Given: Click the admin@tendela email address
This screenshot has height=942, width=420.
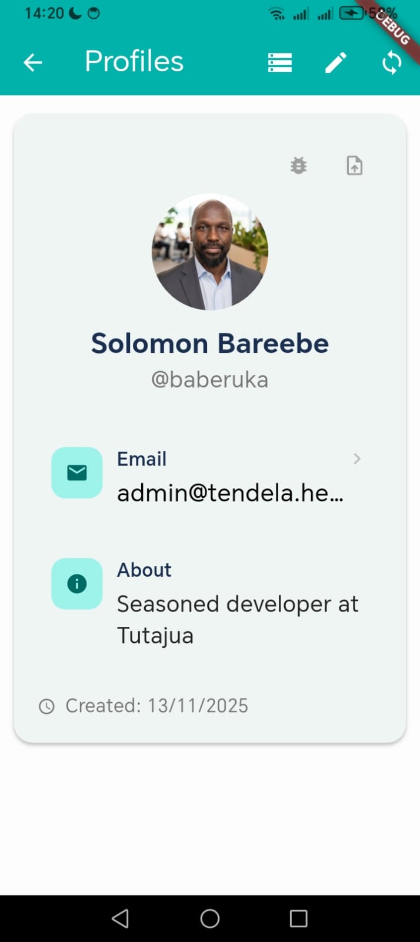Looking at the screenshot, I should tap(231, 493).
